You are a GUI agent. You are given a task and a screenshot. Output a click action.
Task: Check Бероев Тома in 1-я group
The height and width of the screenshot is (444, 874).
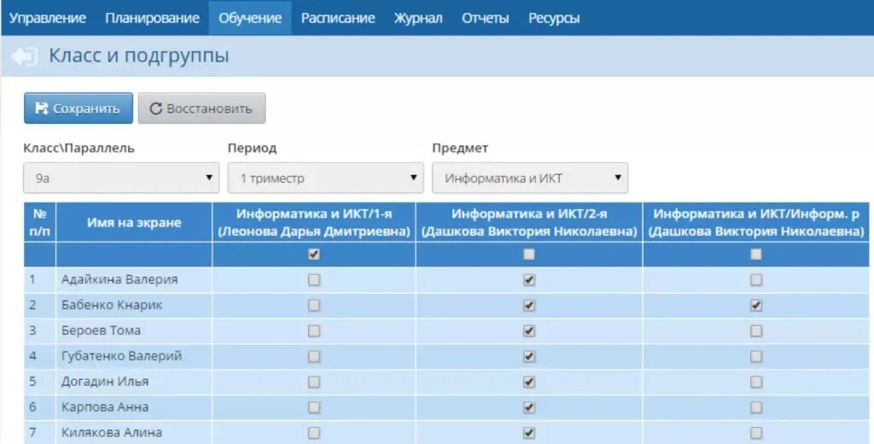314,330
